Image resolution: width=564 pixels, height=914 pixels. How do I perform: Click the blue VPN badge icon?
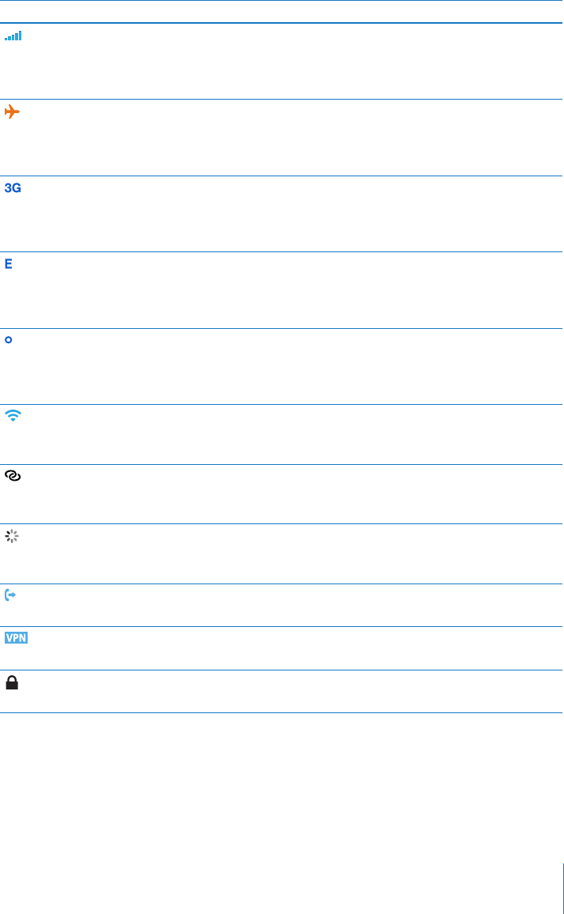17,638
